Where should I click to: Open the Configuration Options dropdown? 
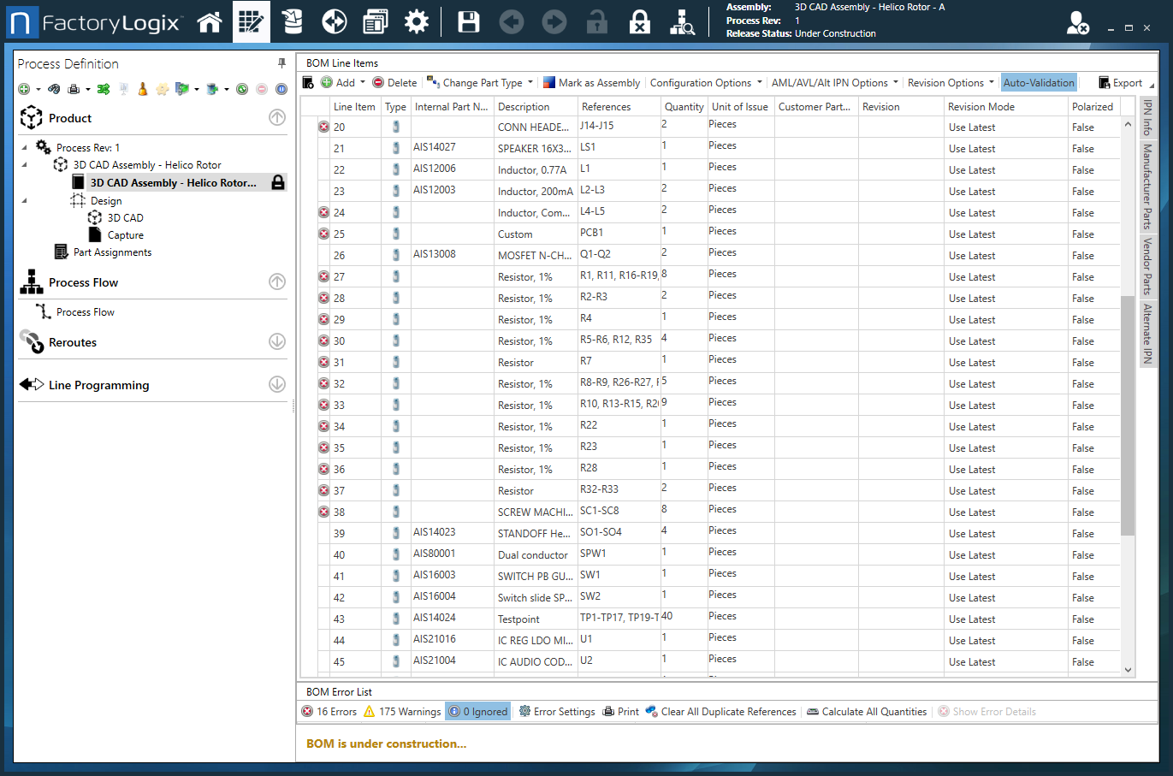pyautogui.click(x=706, y=83)
